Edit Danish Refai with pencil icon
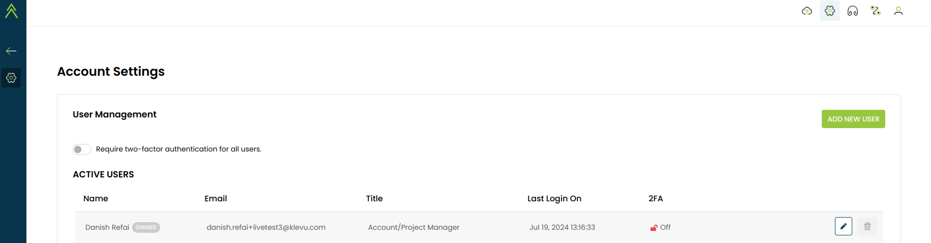Screen dimensions: 931x243 [x=844, y=226]
